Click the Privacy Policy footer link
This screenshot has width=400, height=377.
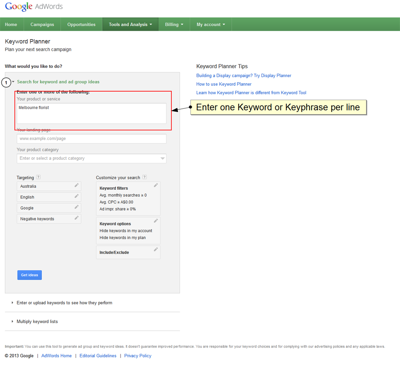click(138, 356)
